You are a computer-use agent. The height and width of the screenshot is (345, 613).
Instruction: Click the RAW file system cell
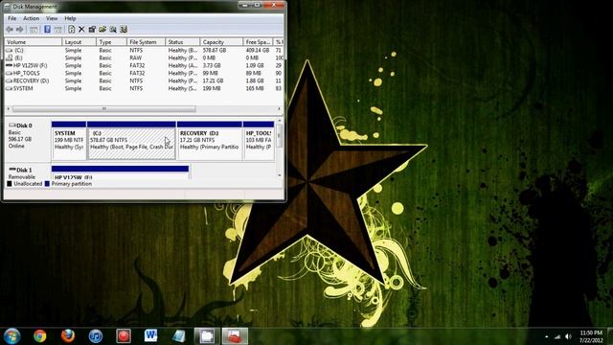tap(136, 57)
